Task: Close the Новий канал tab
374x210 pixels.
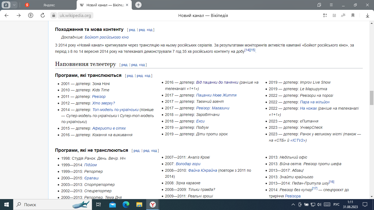Action: [127, 5]
